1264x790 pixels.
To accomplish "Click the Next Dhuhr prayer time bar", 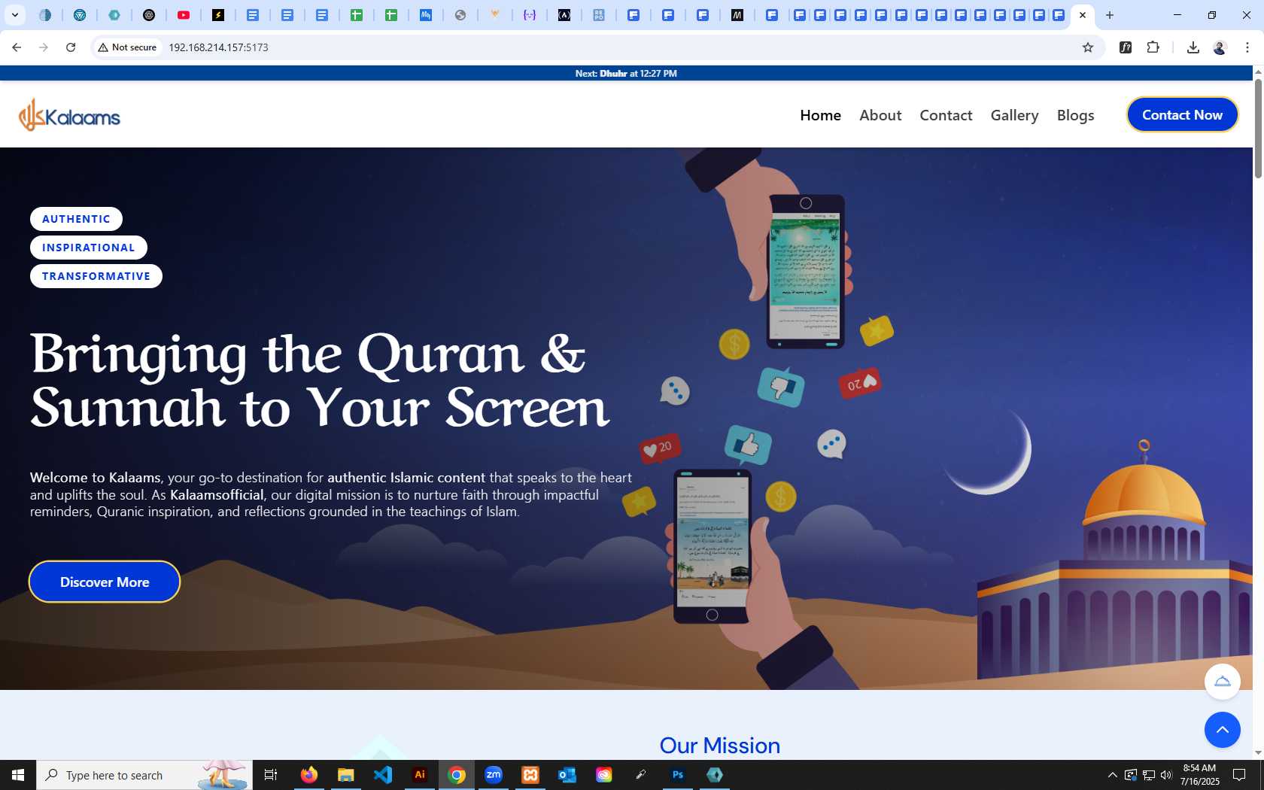I will tap(626, 73).
